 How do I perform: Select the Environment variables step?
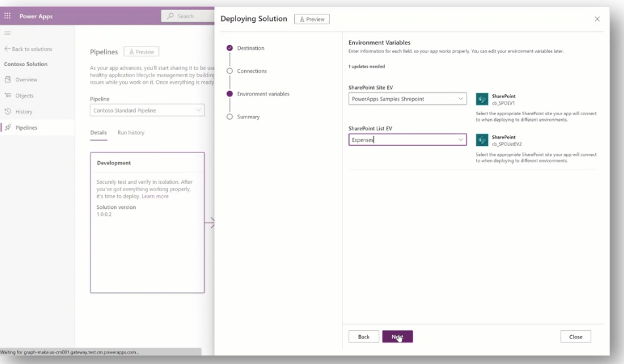258,94
